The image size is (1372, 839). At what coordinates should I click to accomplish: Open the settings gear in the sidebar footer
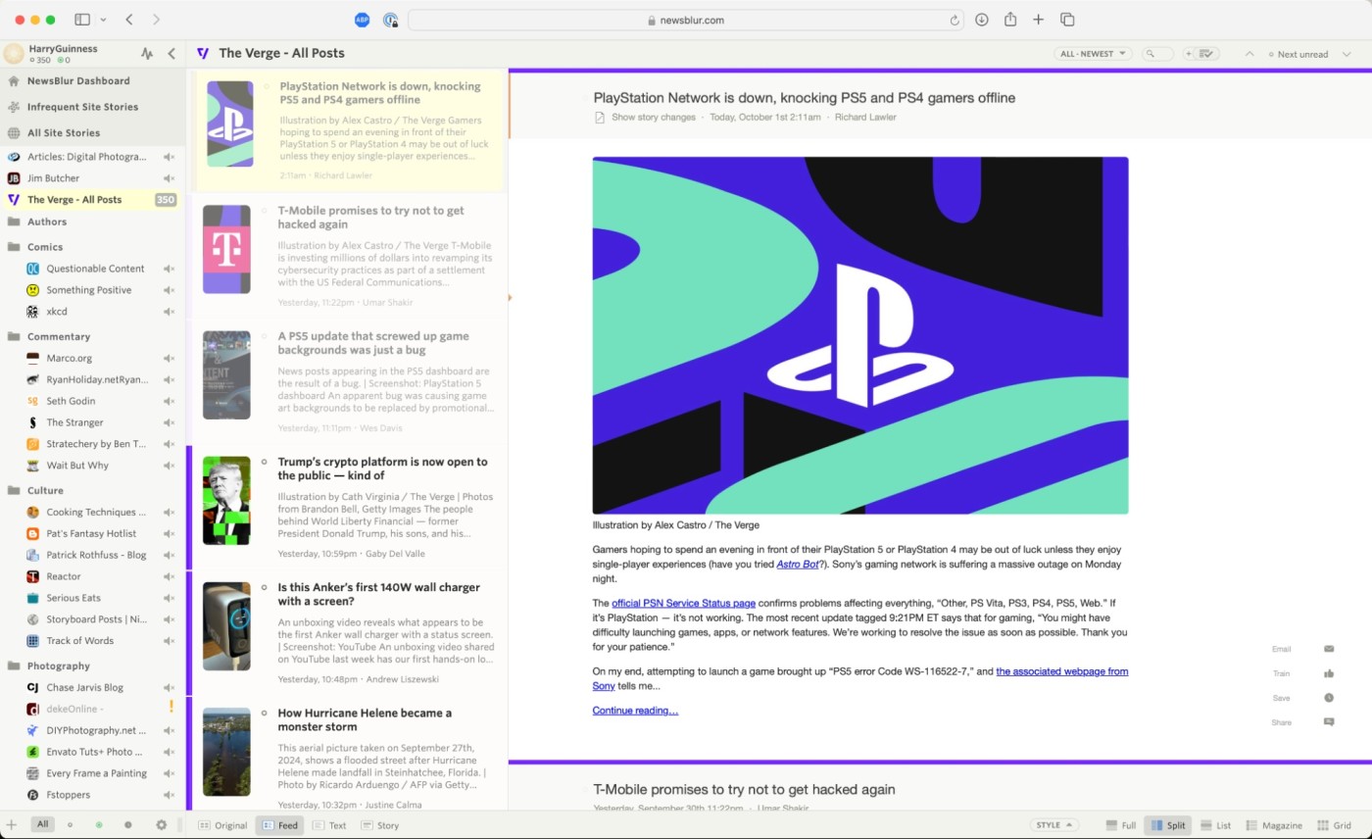point(162,825)
